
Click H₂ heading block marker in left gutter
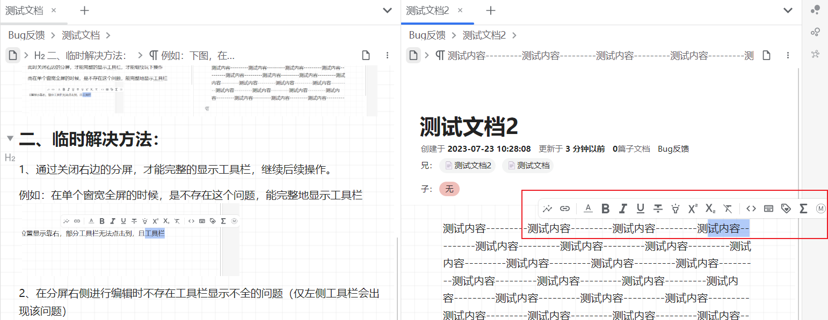(10, 158)
